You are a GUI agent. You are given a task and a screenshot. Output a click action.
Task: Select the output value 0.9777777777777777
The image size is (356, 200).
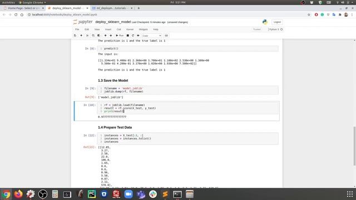tap(112, 117)
